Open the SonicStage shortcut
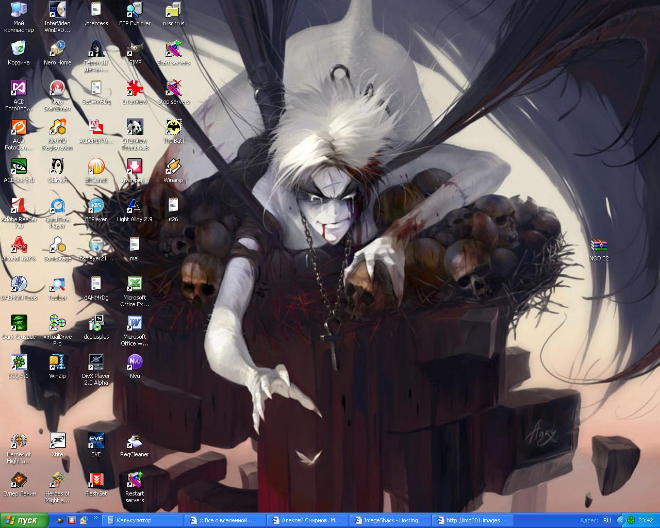The width and height of the screenshot is (660, 528). click(x=57, y=249)
